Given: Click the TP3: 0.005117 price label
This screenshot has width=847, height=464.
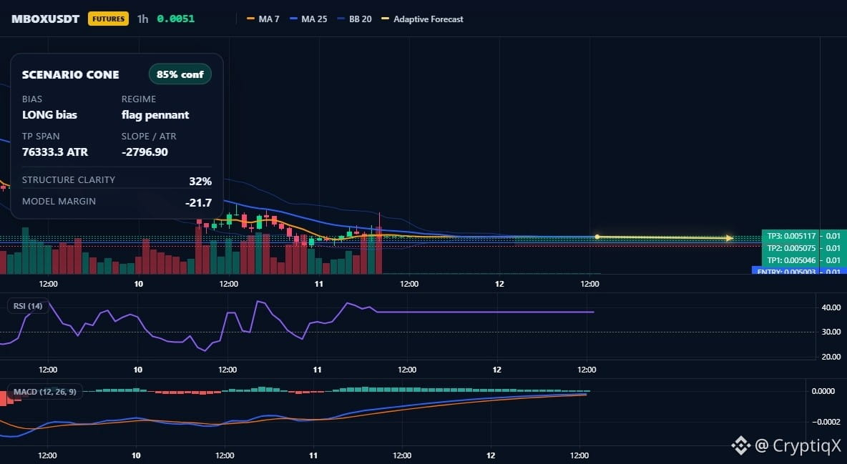Looking at the screenshot, I should (x=791, y=236).
